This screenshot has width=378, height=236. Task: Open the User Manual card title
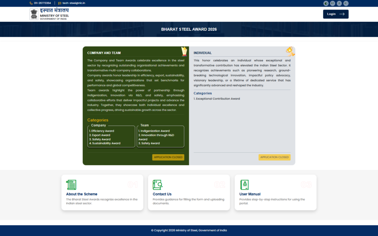(250, 194)
